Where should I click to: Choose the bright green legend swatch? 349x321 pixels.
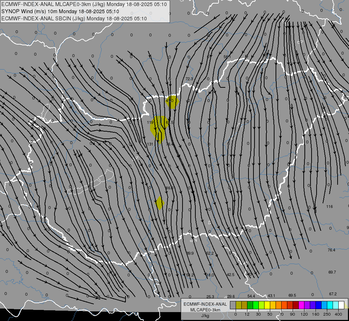[x=256, y=305]
